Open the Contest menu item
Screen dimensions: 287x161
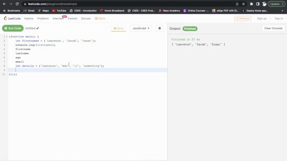click(x=72, y=18)
